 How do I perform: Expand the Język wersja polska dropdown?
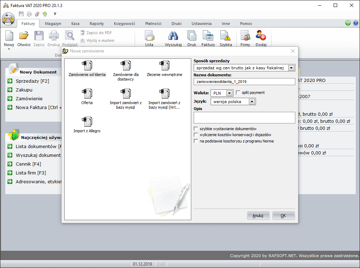click(x=251, y=102)
